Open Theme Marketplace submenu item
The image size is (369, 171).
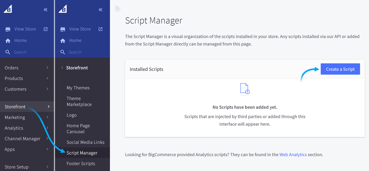[79, 101]
